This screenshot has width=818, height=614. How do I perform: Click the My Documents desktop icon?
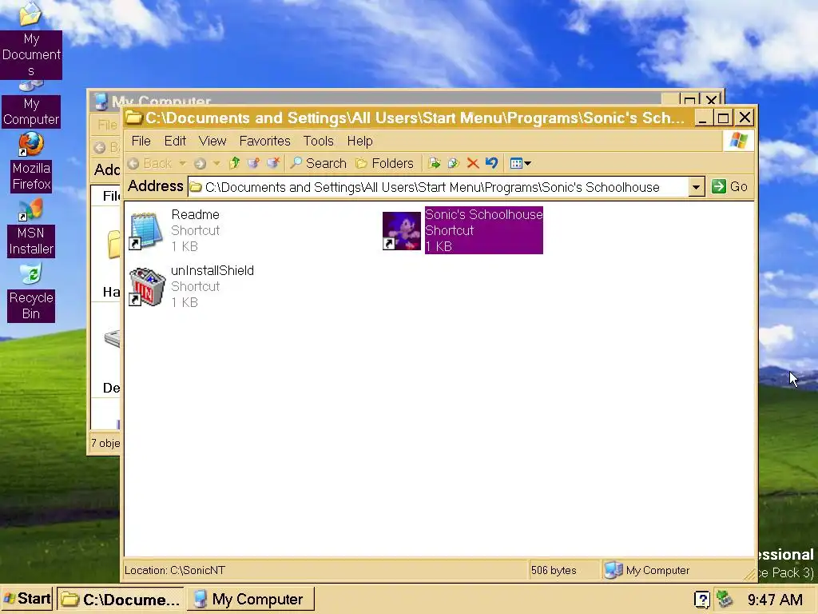[31, 40]
